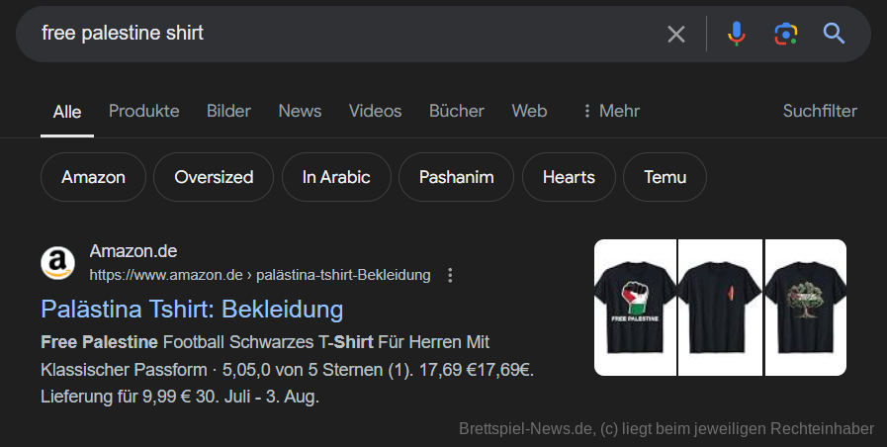Switch to the Bilder tab
This screenshot has height=447, width=887.
point(228,111)
